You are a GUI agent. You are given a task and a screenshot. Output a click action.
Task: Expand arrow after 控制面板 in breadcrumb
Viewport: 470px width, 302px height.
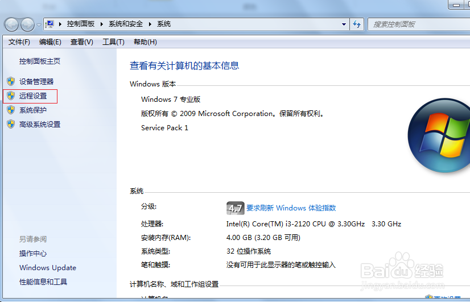pos(102,24)
